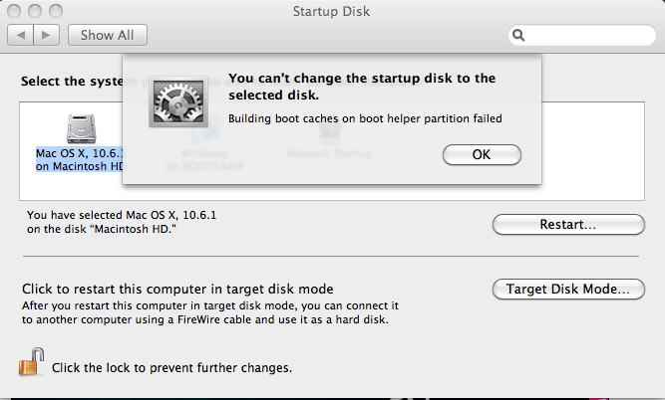Screen dimensions: 665x400
Task: Click the Restart... button
Action: click(568, 224)
